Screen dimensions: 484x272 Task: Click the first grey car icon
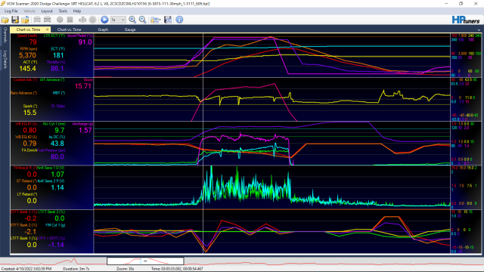coord(37,20)
